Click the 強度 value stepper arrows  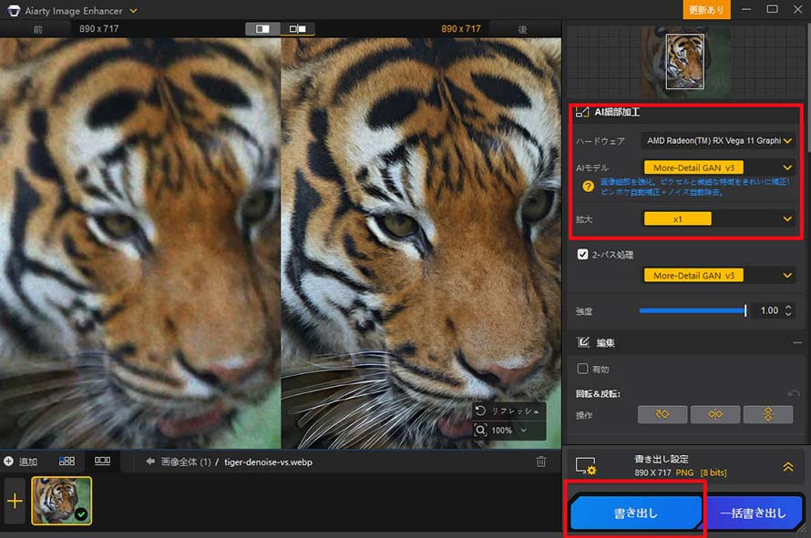[788, 310]
